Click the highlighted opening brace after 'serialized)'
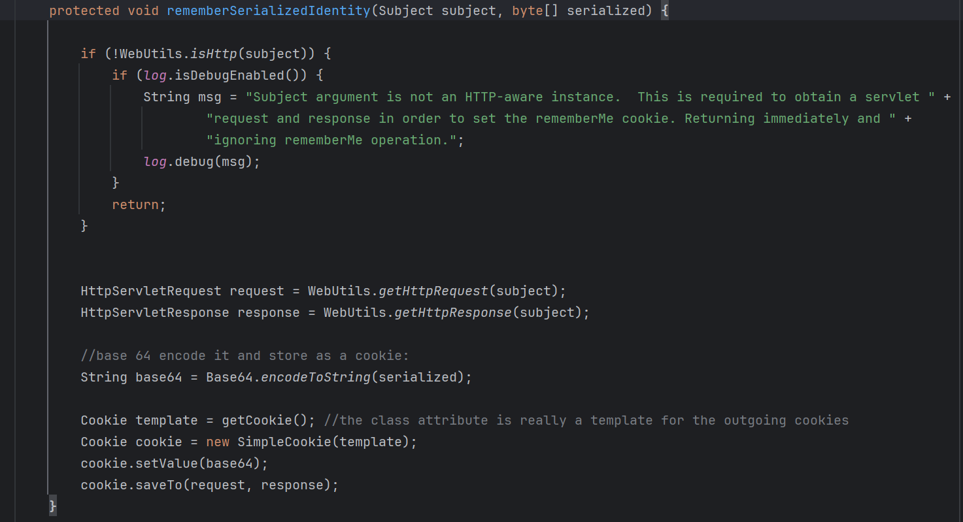 tap(665, 11)
